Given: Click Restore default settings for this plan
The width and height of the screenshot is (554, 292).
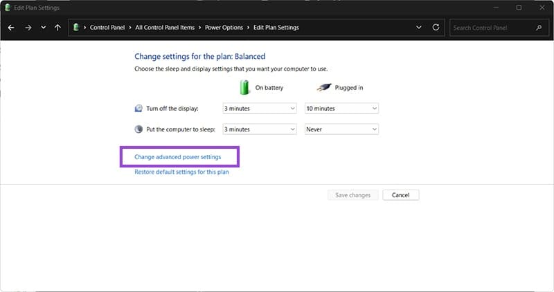Looking at the screenshot, I should (181, 172).
